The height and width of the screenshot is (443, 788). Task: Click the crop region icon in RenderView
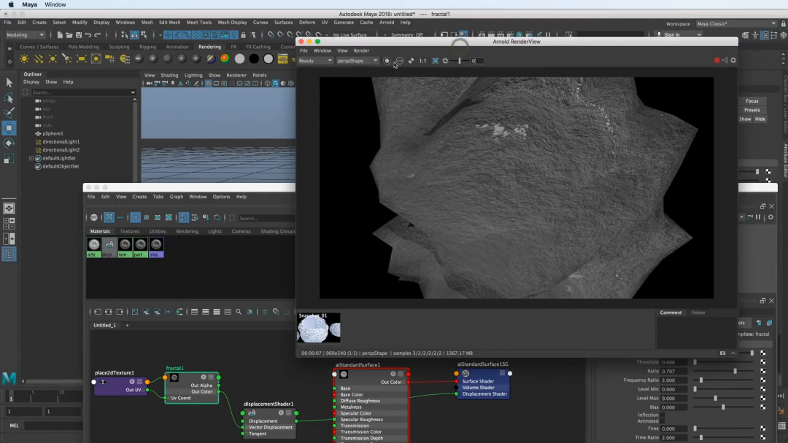coord(436,60)
